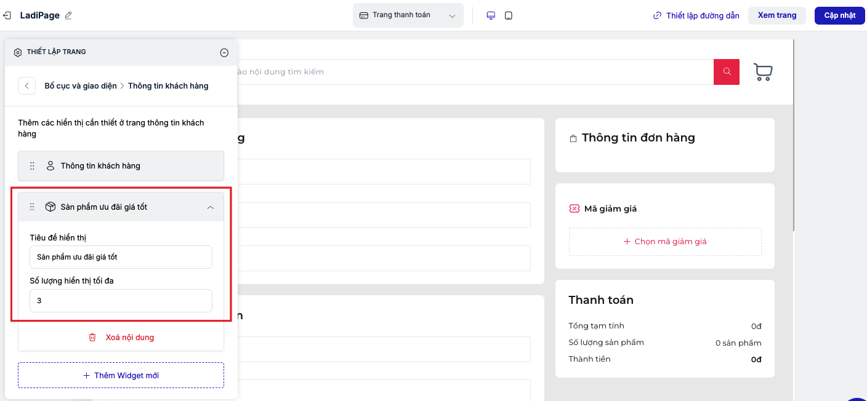Click the gear icon in Thiết lập trang header
The height and width of the screenshot is (401, 867).
[18, 52]
